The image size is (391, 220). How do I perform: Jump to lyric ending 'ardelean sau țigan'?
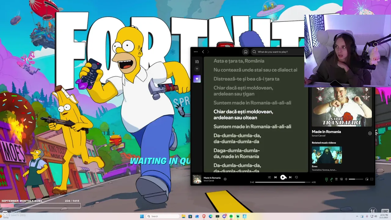(243, 91)
